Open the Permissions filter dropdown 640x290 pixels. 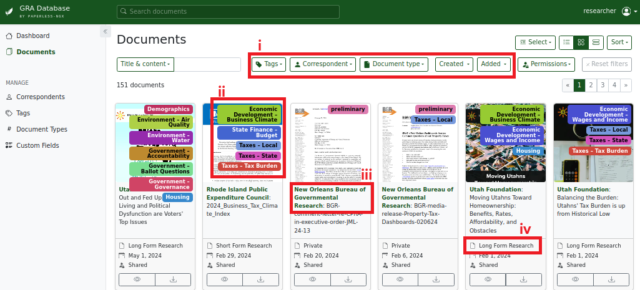(546, 64)
